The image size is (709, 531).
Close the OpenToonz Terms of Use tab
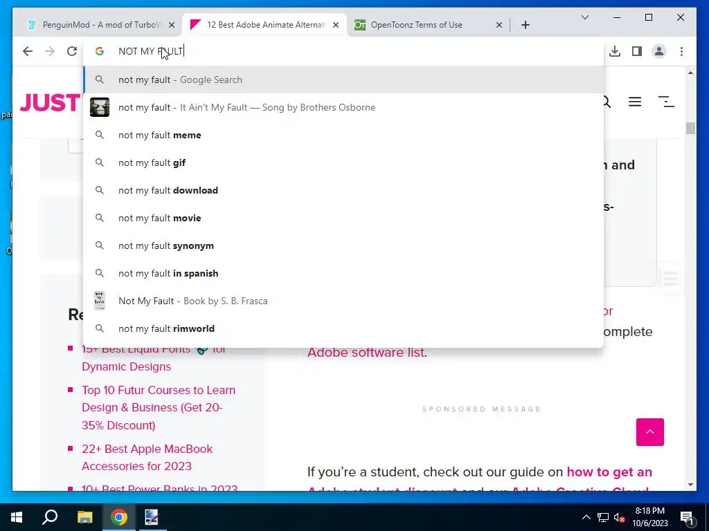point(499,25)
